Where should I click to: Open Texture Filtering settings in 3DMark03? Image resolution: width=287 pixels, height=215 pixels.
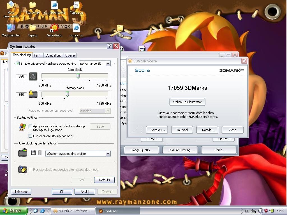point(181,150)
